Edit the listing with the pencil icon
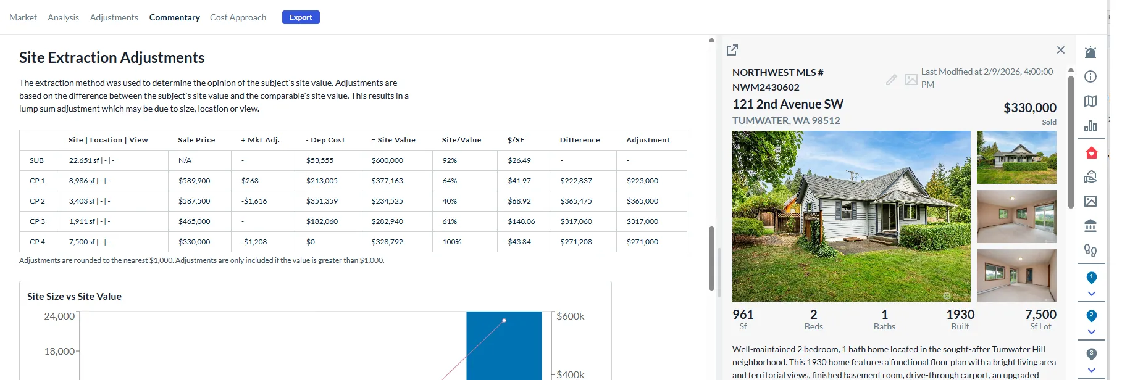 pos(892,80)
